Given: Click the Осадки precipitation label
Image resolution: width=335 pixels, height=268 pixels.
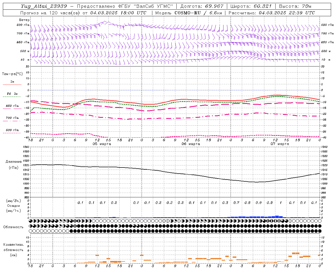Looking at the screenshot, I should tap(14, 206).
